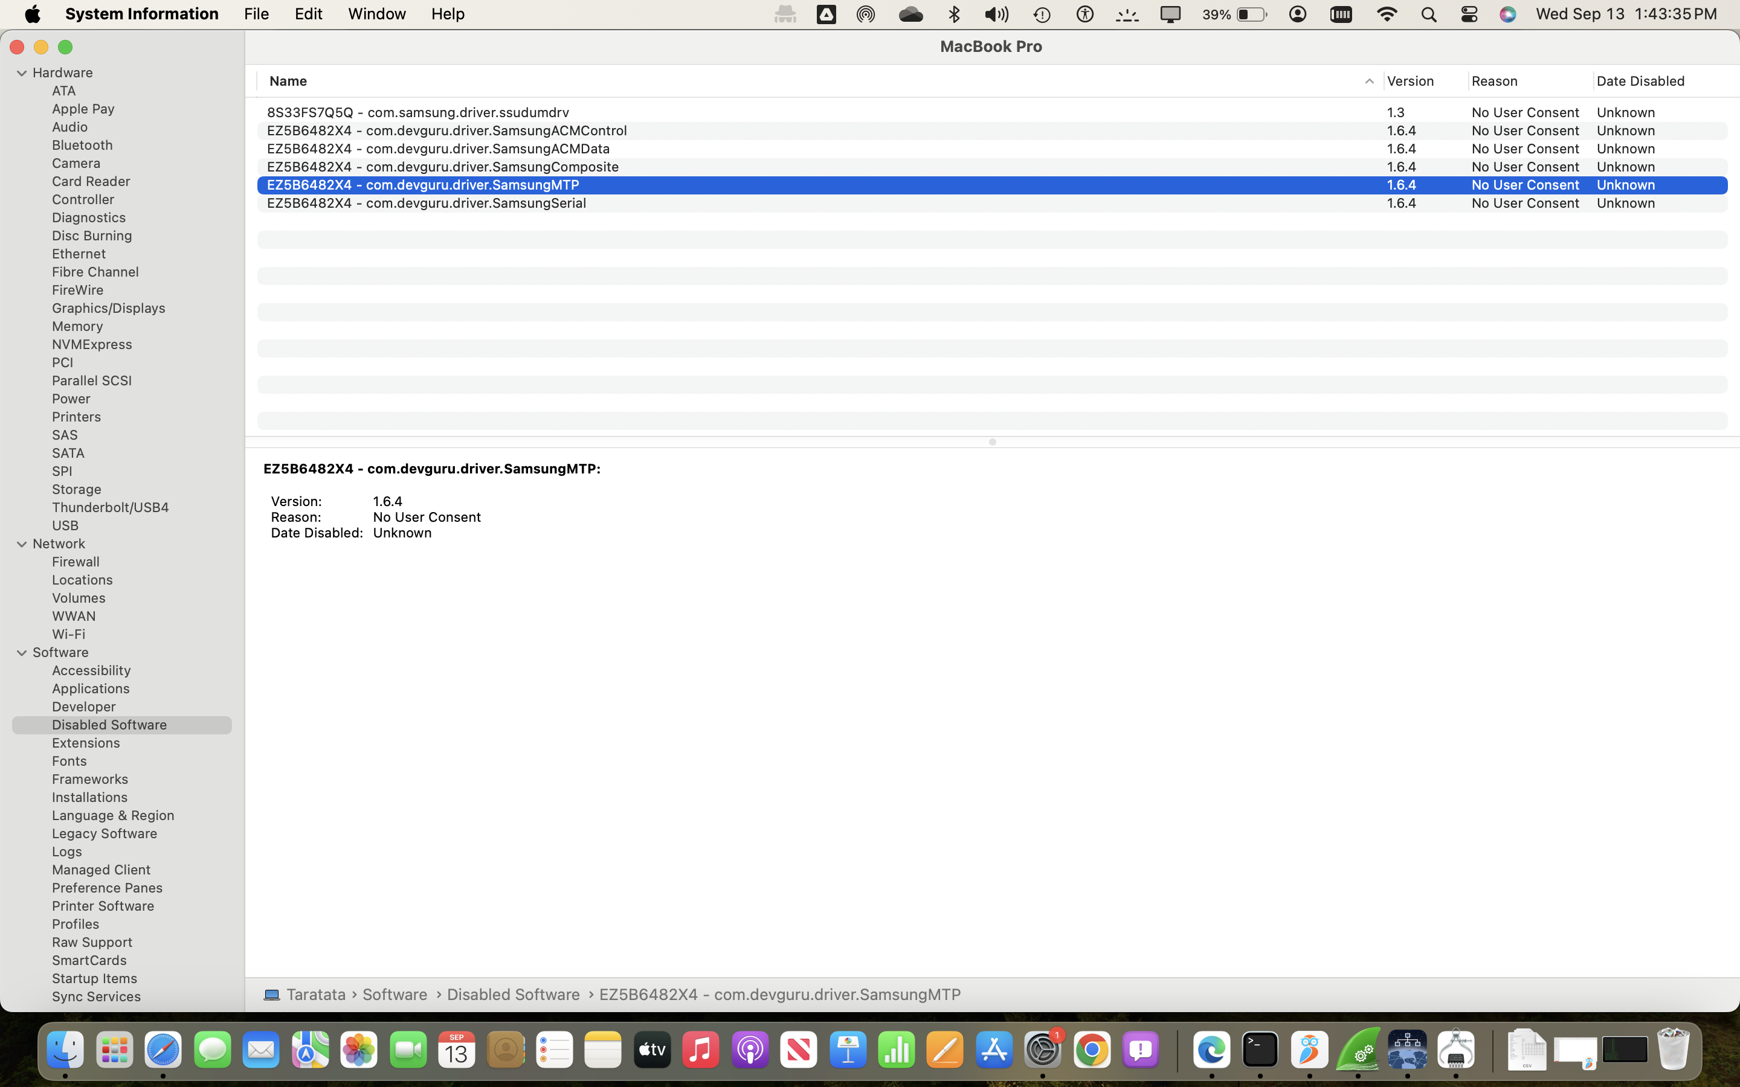Open Spotlight search in the menu bar
Viewport: 1740px width, 1087px height.
pos(1428,14)
